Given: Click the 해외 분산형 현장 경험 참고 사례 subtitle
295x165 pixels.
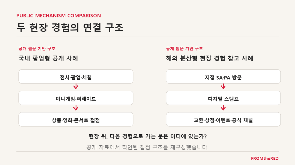Looking at the screenshot, I should 210,58.
